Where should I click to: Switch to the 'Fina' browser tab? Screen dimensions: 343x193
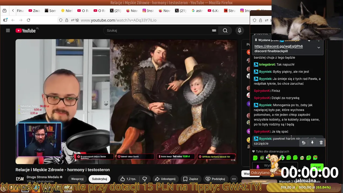[20, 11]
